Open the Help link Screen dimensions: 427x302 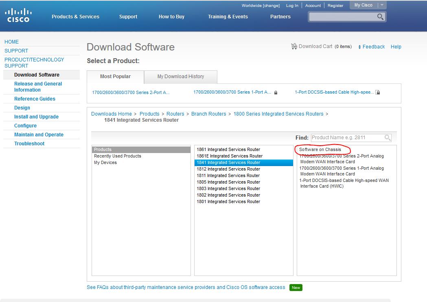(x=396, y=47)
